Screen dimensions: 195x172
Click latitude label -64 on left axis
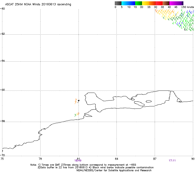(2, 61)
